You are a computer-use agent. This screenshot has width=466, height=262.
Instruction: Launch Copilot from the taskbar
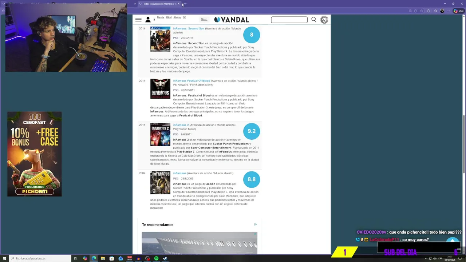[85, 258]
